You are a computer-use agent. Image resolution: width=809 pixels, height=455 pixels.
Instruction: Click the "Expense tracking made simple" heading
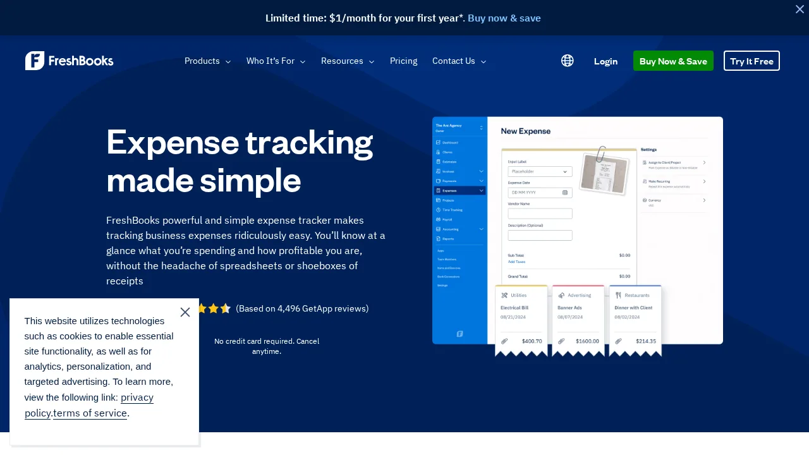coord(240,161)
